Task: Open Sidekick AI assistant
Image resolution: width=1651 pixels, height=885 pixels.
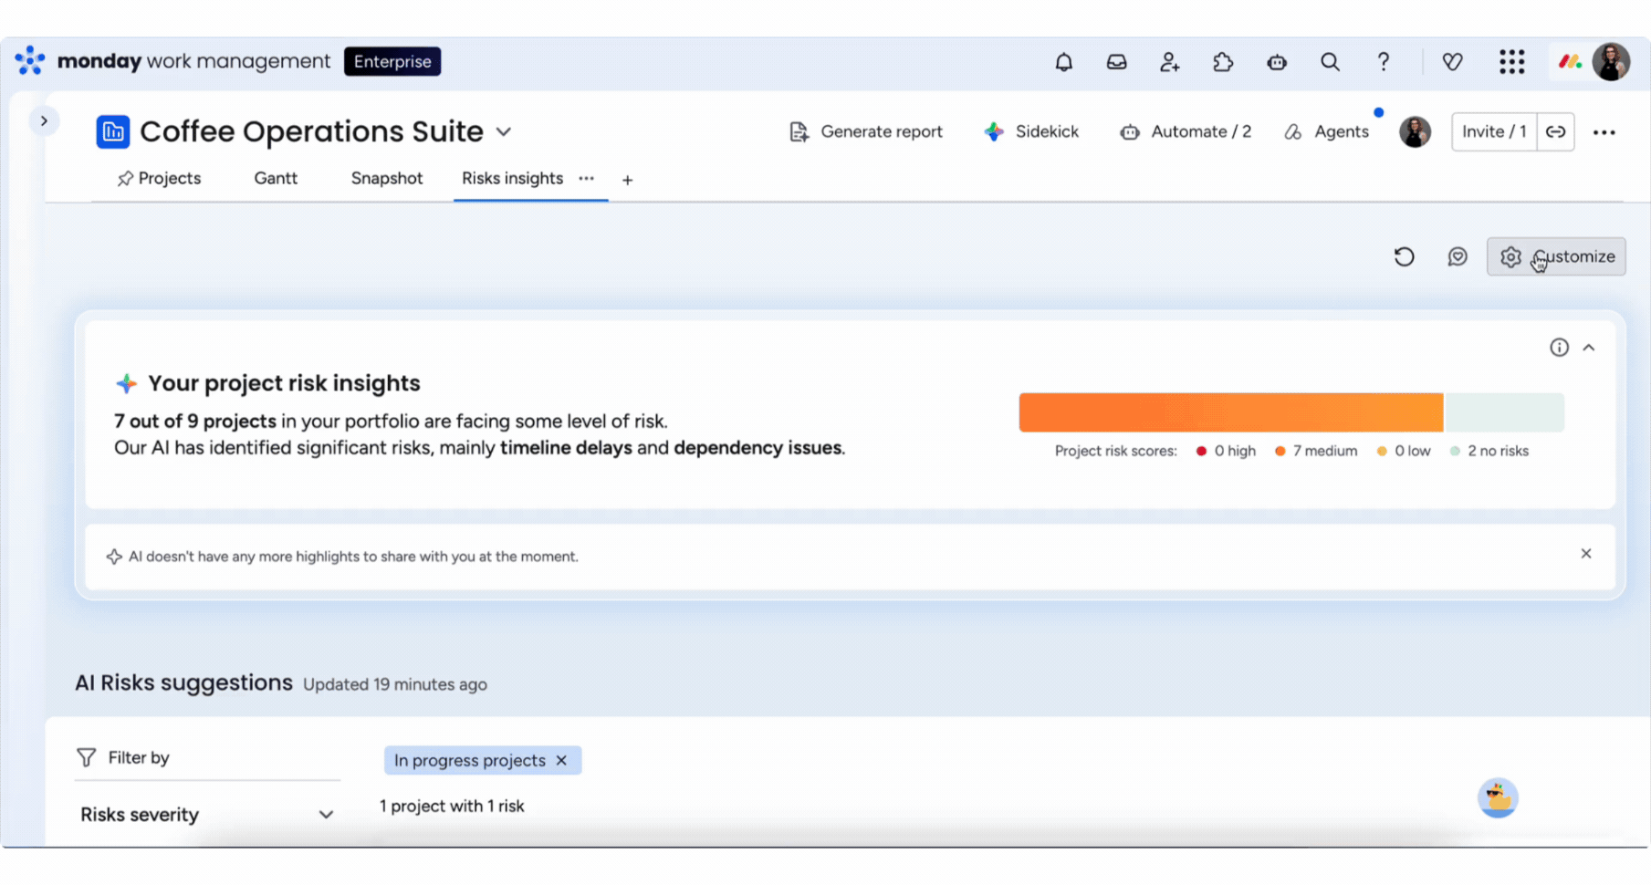Action: (x=1031, y=132)
